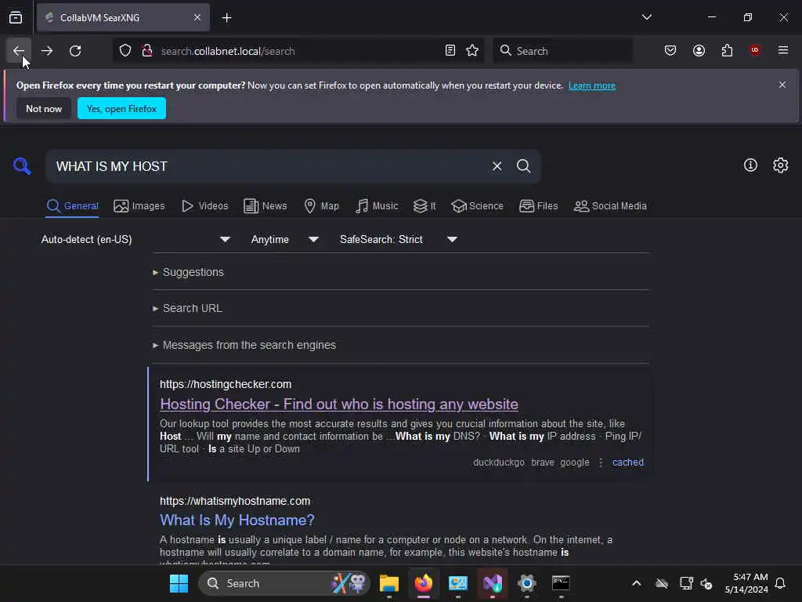Open uBlock Origin extension icon
The width and height of the screenshot is (802, 602).
pos(755,51)
